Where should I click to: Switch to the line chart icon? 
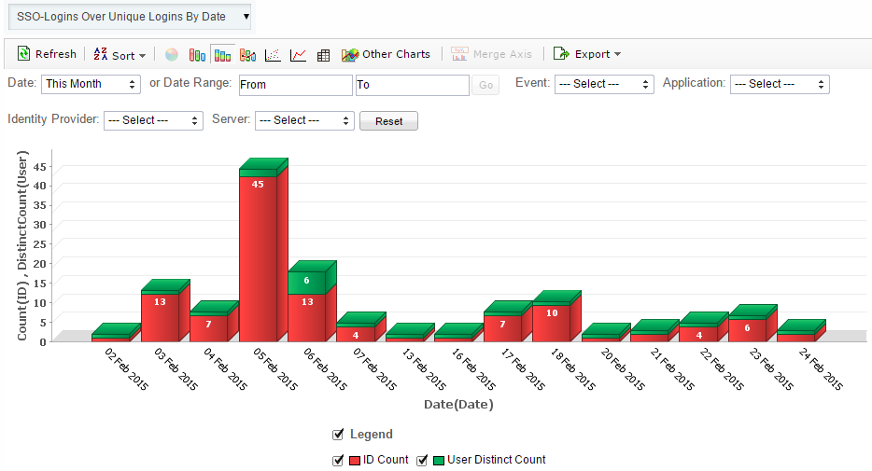point(298,55)
